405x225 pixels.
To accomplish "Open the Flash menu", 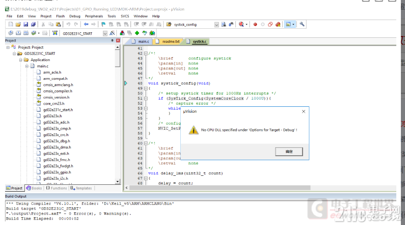I will tap(60, 16).
